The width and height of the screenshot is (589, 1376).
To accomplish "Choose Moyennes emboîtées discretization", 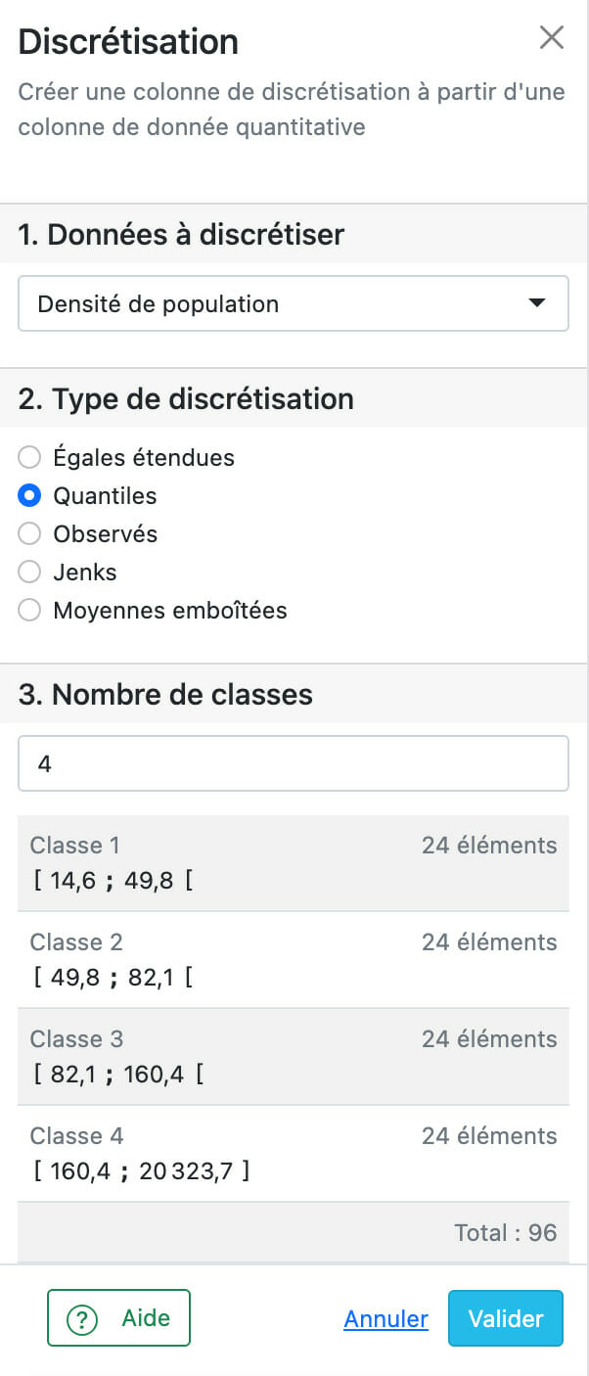I will click(30, 611).
